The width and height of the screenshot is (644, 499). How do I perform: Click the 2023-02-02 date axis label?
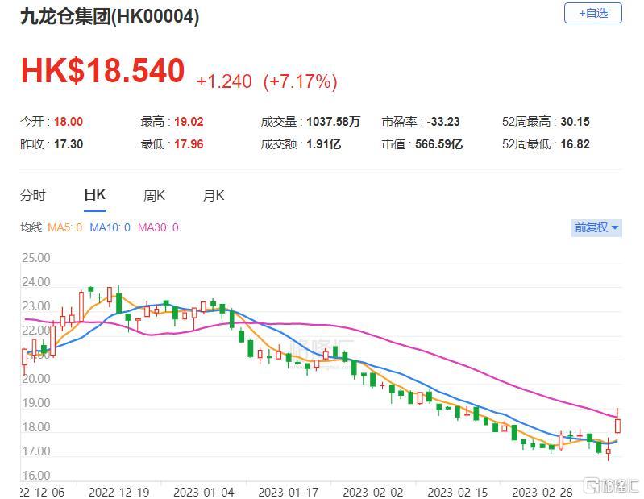coord(373,492)
